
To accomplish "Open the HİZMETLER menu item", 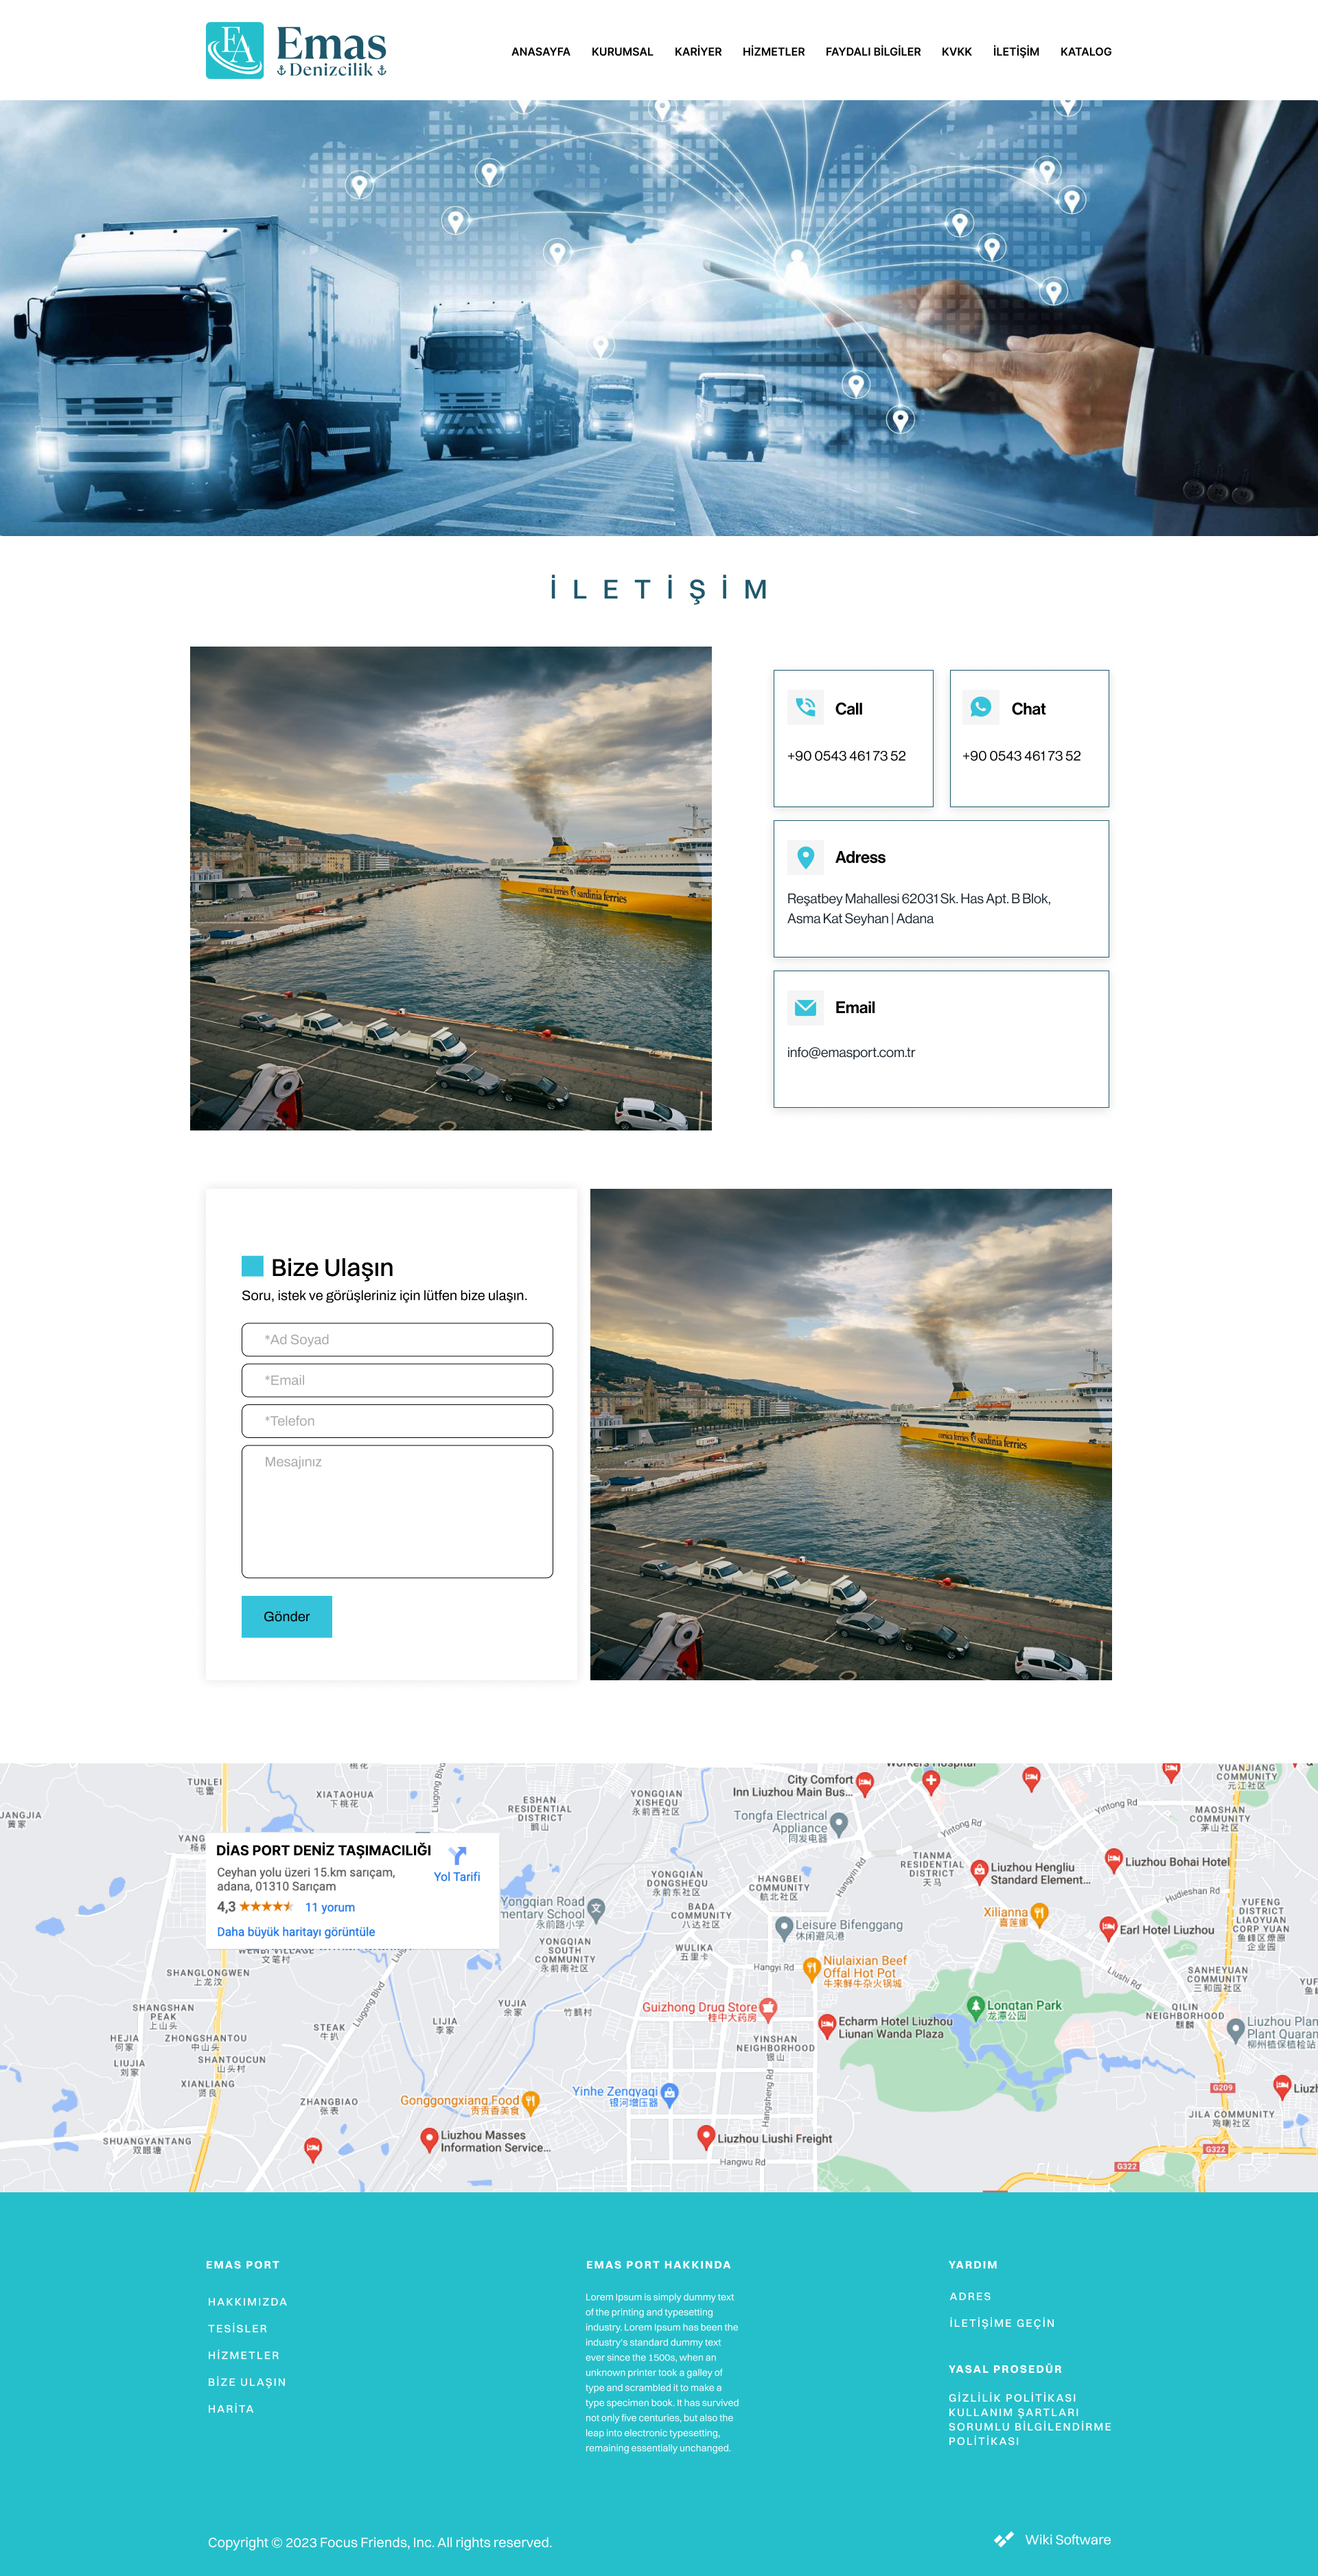I will click(x=773, y=52).
